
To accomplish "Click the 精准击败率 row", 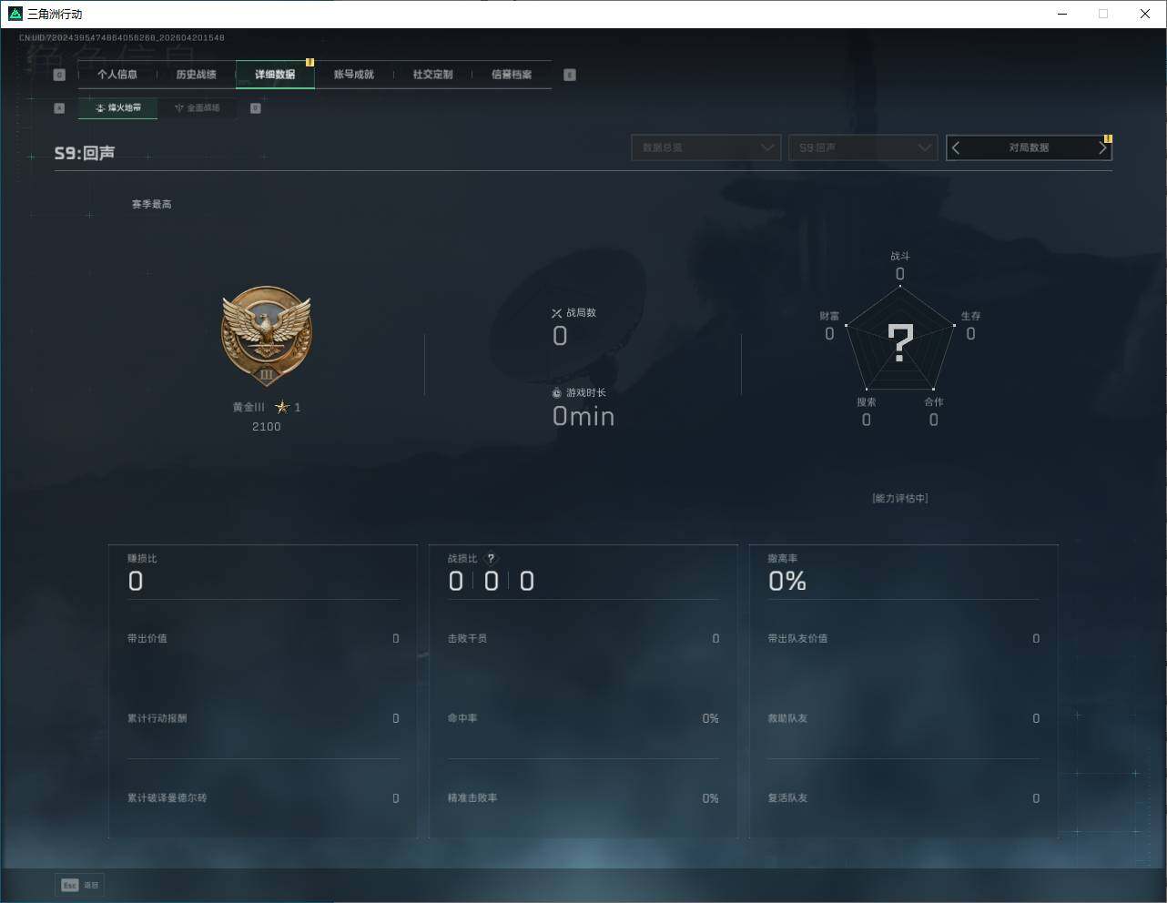I will click(x=583, y=798).
